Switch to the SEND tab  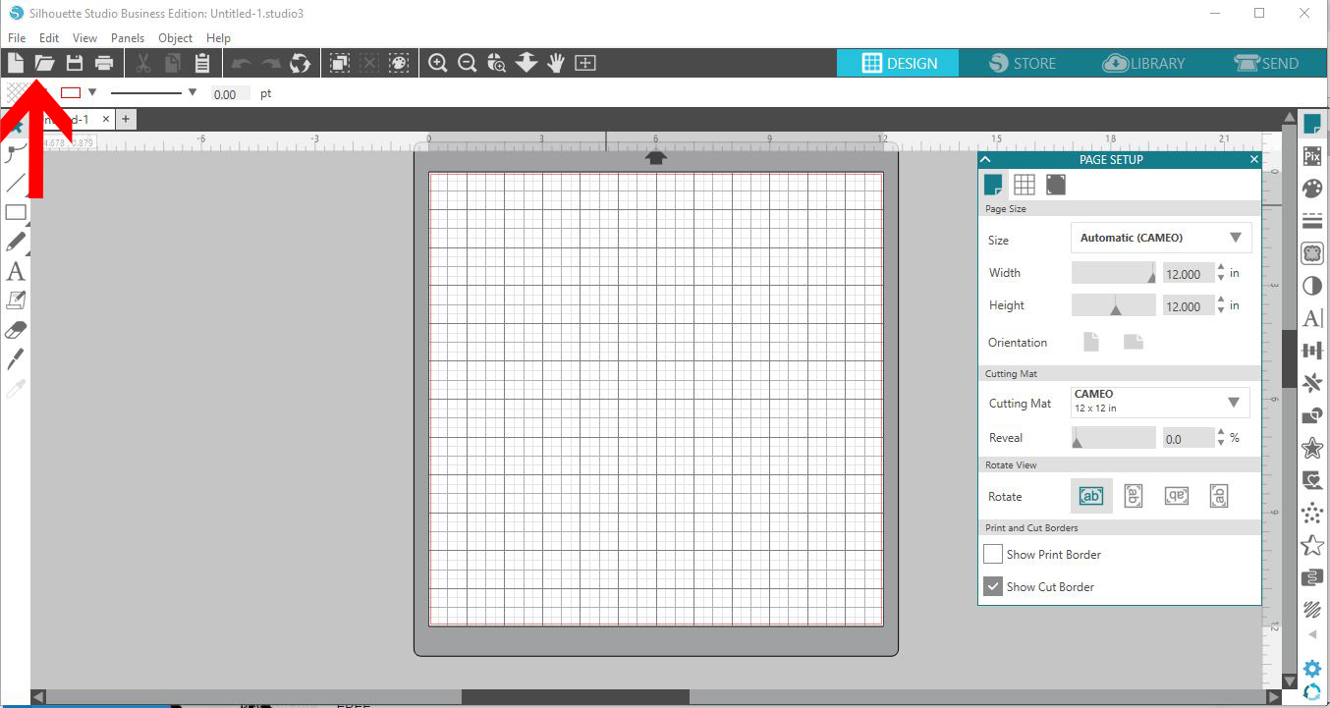point(1266,63)
